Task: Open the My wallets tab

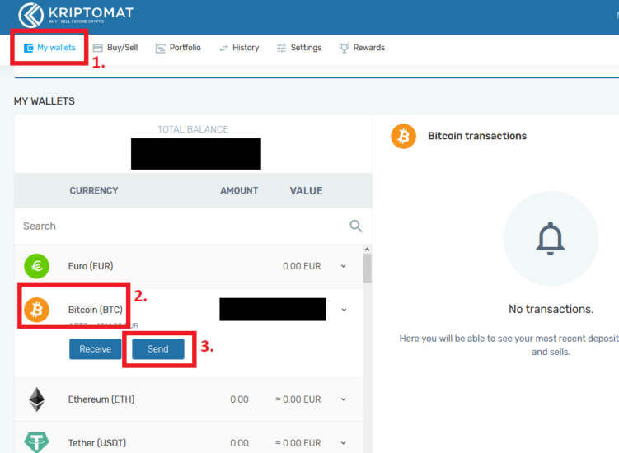Action: [49, 48]
